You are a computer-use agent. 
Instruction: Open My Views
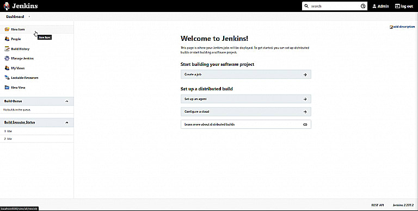point(18,68)
